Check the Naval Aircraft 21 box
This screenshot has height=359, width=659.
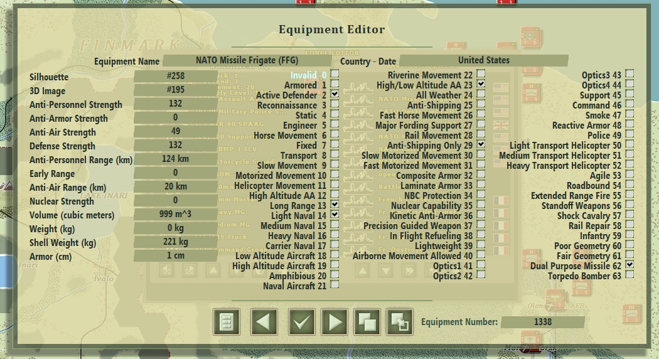(x=335, y=284)
